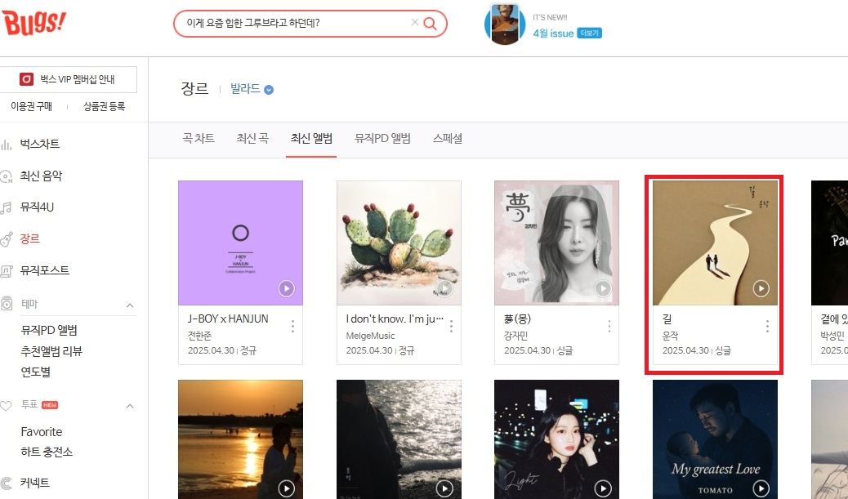Open the Light album cover
Viewport: 848px width, 499px height.
[557, 439]
